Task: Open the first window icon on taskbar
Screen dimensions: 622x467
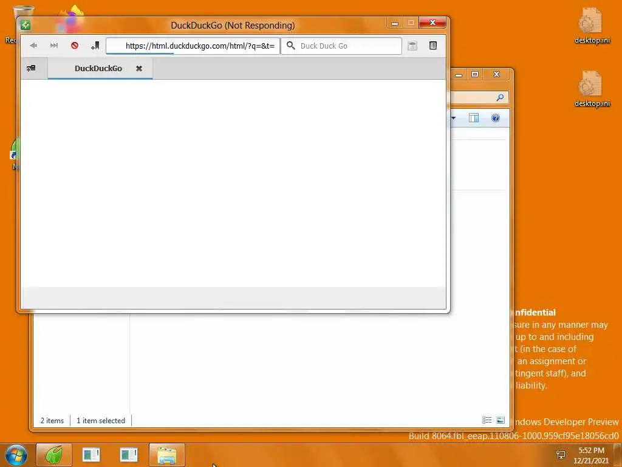Action: tap(91, 455)
